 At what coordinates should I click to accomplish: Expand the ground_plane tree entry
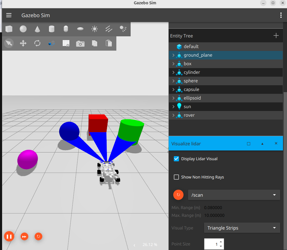(x=173, y=55)
